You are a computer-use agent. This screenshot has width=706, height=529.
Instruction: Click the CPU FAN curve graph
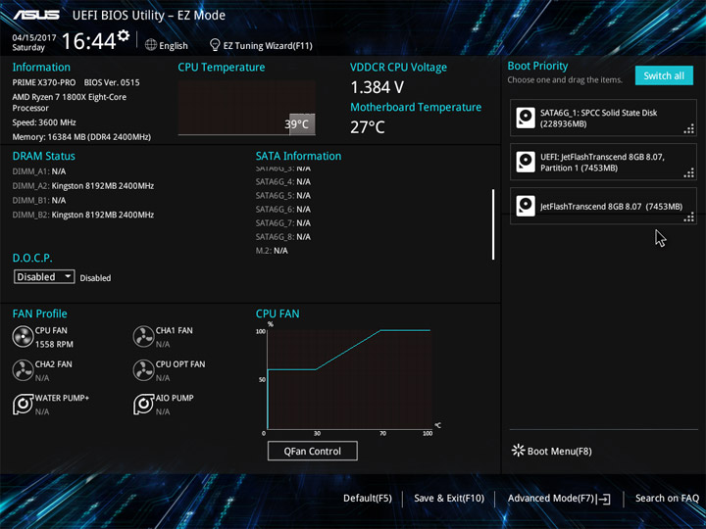[x=349, y=380]
